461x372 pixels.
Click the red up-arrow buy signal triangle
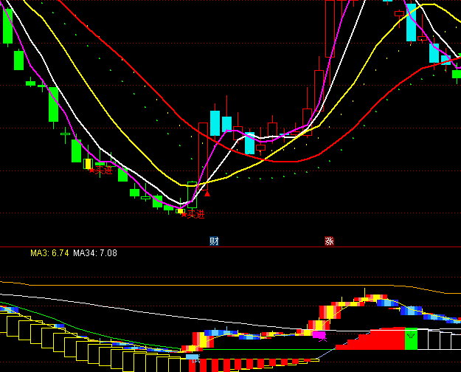(x=207, y=194)
